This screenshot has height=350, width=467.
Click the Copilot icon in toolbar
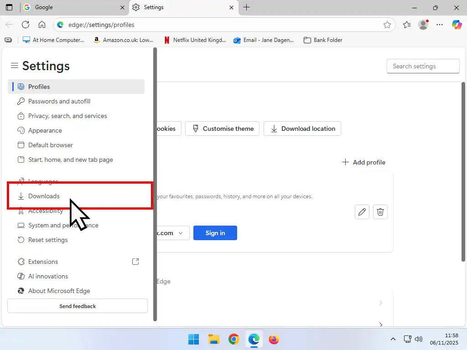[457, 25]
